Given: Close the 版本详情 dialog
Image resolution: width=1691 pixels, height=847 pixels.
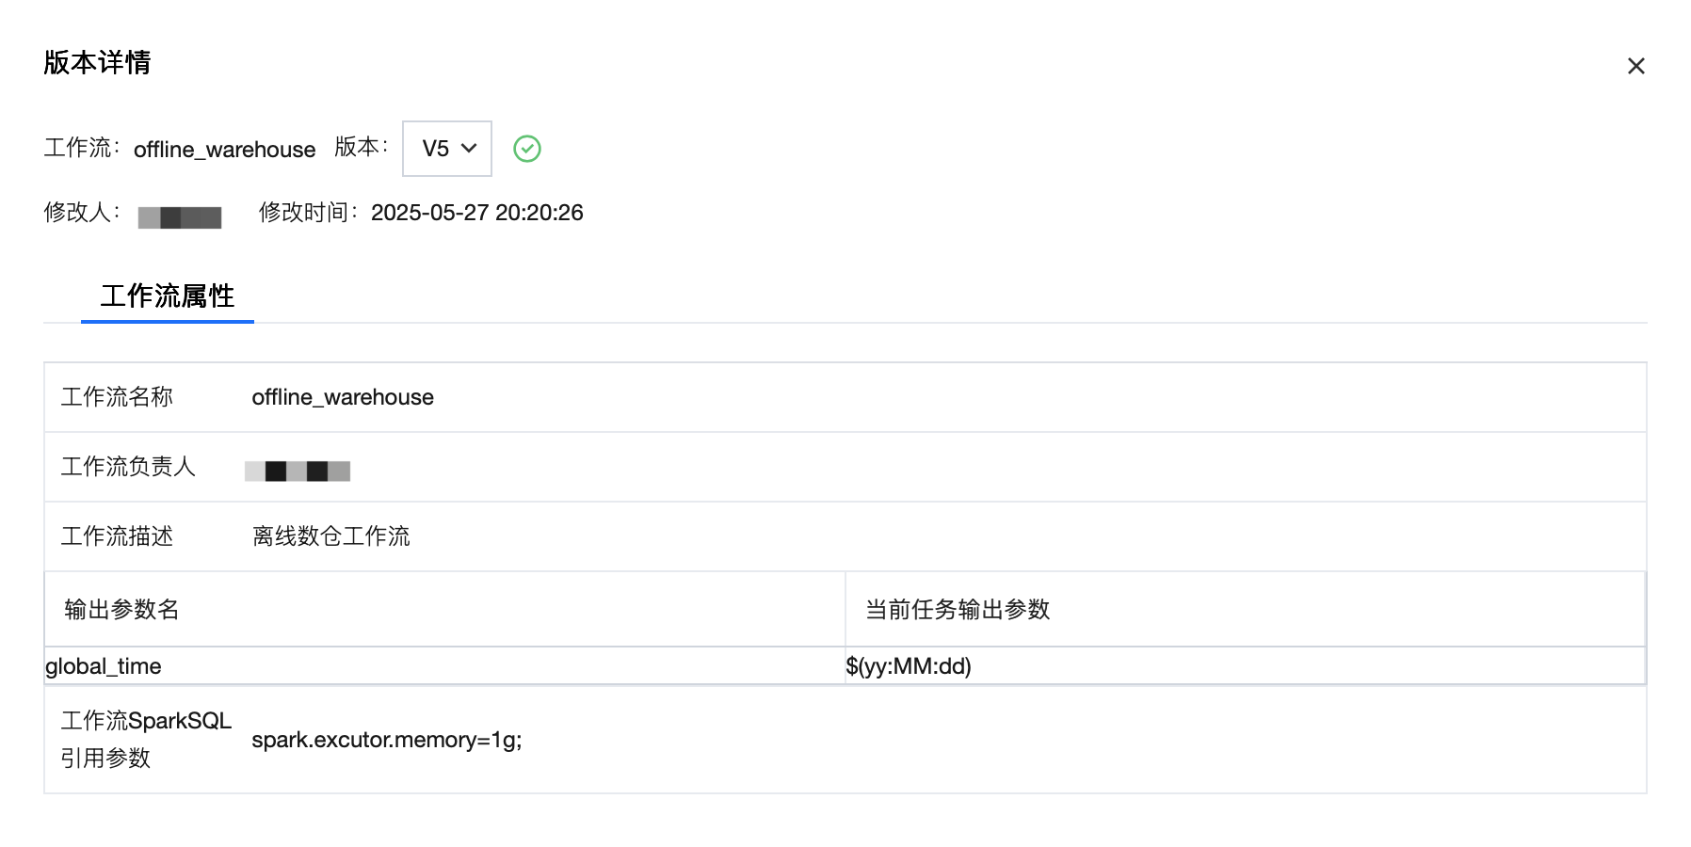Looking at the screenshot, I should (x=1635, y=66).
